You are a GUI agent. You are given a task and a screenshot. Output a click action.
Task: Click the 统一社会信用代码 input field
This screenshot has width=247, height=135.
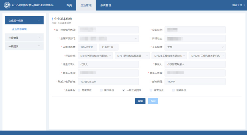click(108, 30)
